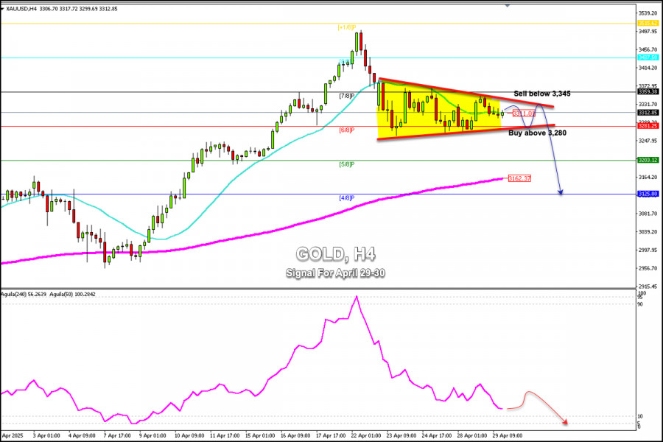This screenshot has width=663, height=442.
Task: Click the 3164.20 price axis value
Action: pyautogui.click(x=648, y=178)
